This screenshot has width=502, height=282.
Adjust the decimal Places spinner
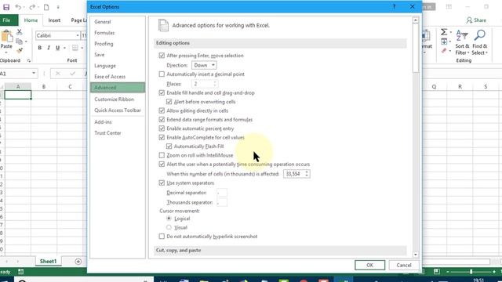[215, 84]
